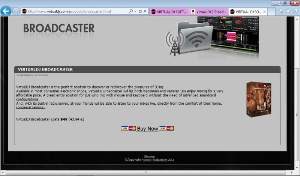Click the VirtualDJ favicon in address bar
This screenshot has width=300, height=176.
point(24,11)
